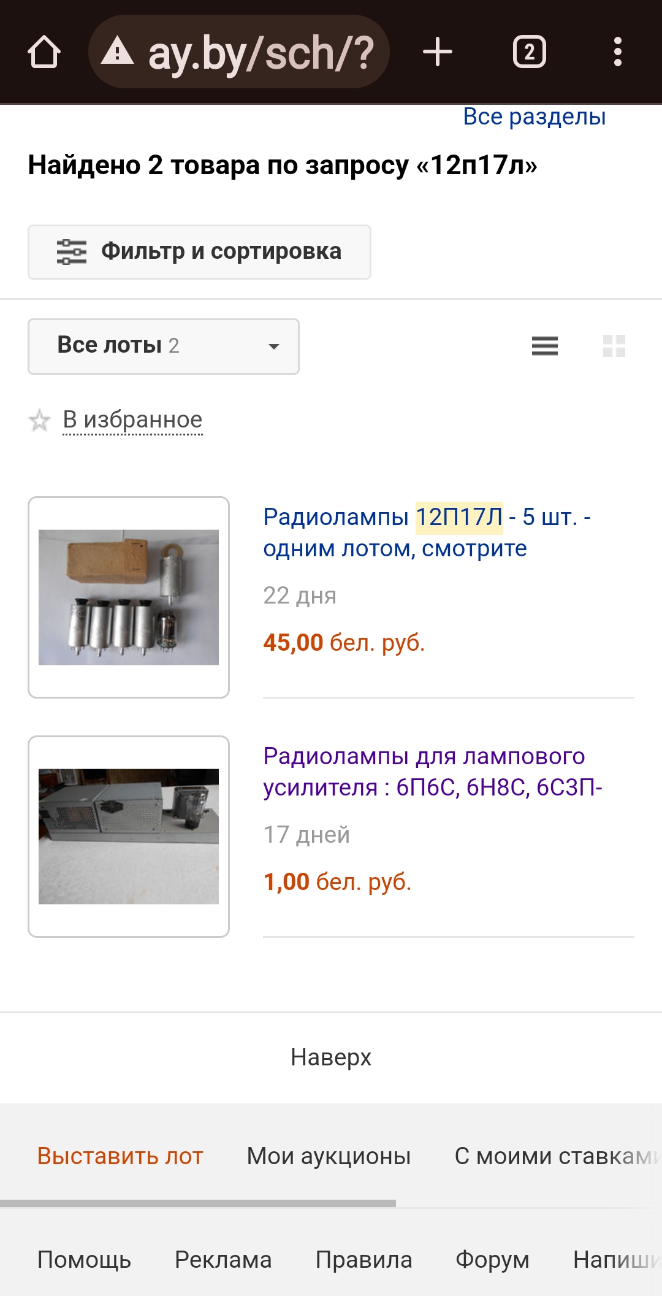Click the favorites star icon
Viewport: 662px width, 1296px height.
(40, 421)
